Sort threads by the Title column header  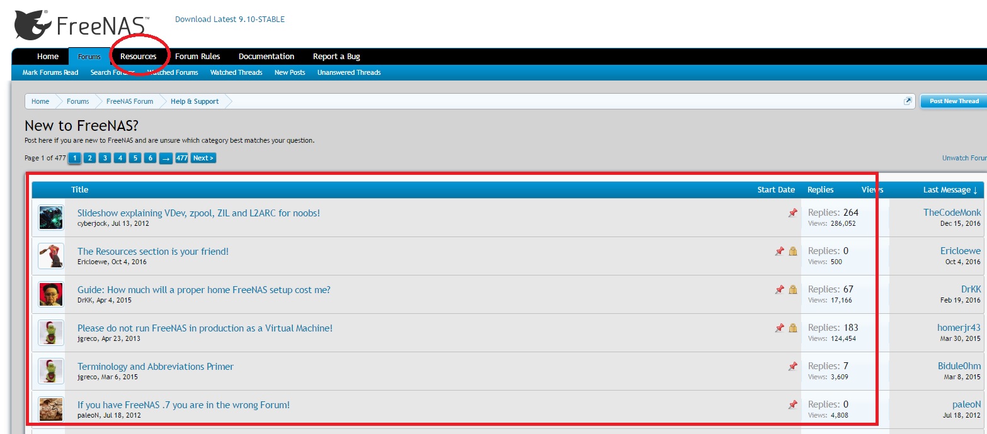[80, 190]
